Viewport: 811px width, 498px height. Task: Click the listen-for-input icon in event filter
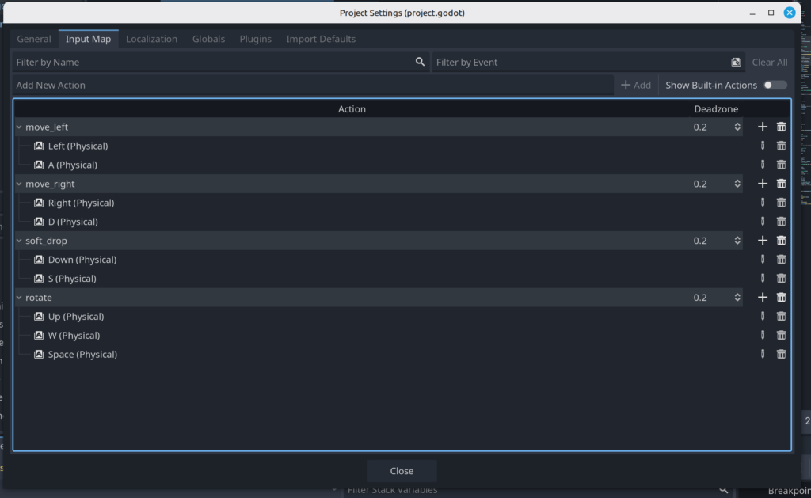[x=736, y=62]
